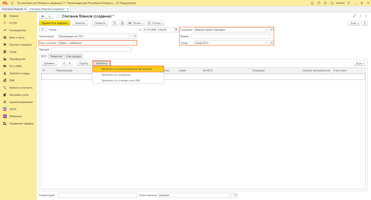Add document to favorites star

point(58,16)
